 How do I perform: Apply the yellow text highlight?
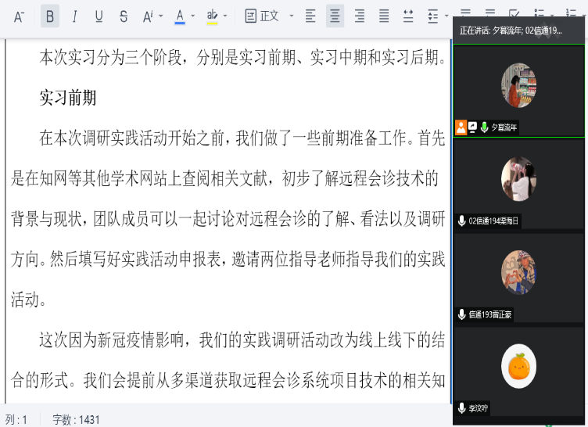[212, 16]
